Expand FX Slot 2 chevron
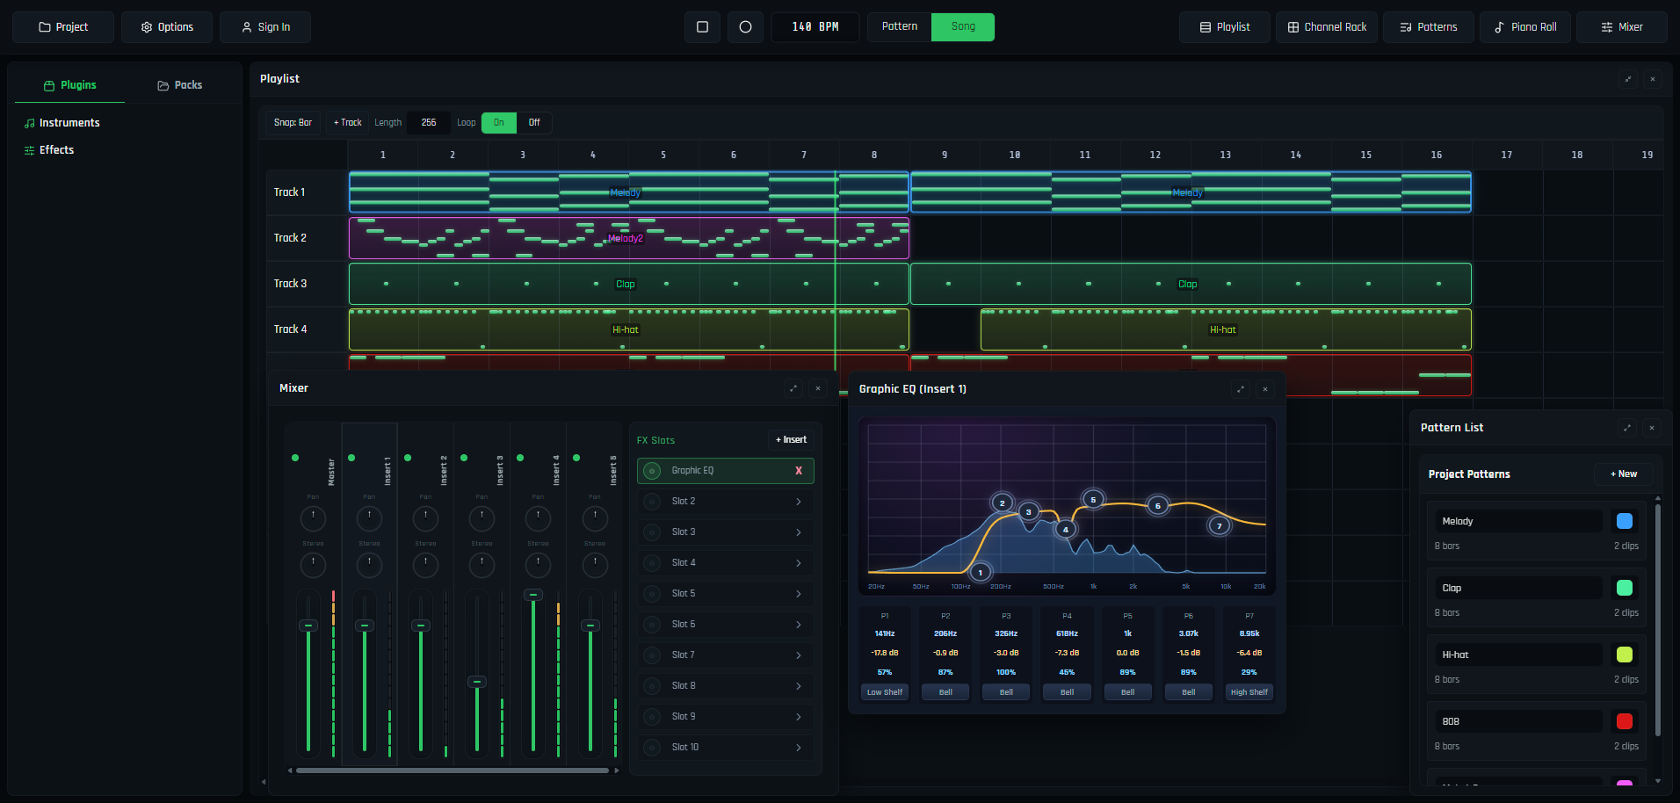 [799, 502]
